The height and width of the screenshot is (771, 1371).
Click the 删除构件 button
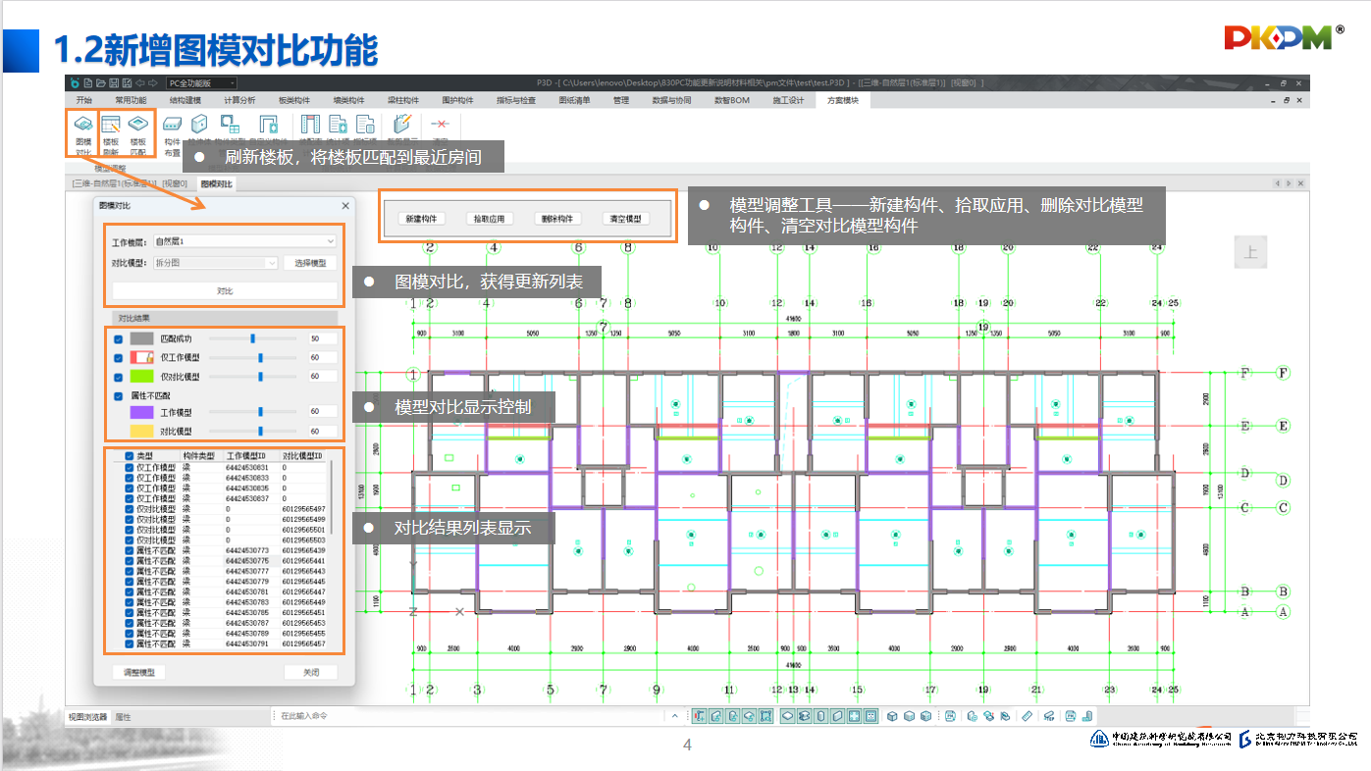click(557, 219)
